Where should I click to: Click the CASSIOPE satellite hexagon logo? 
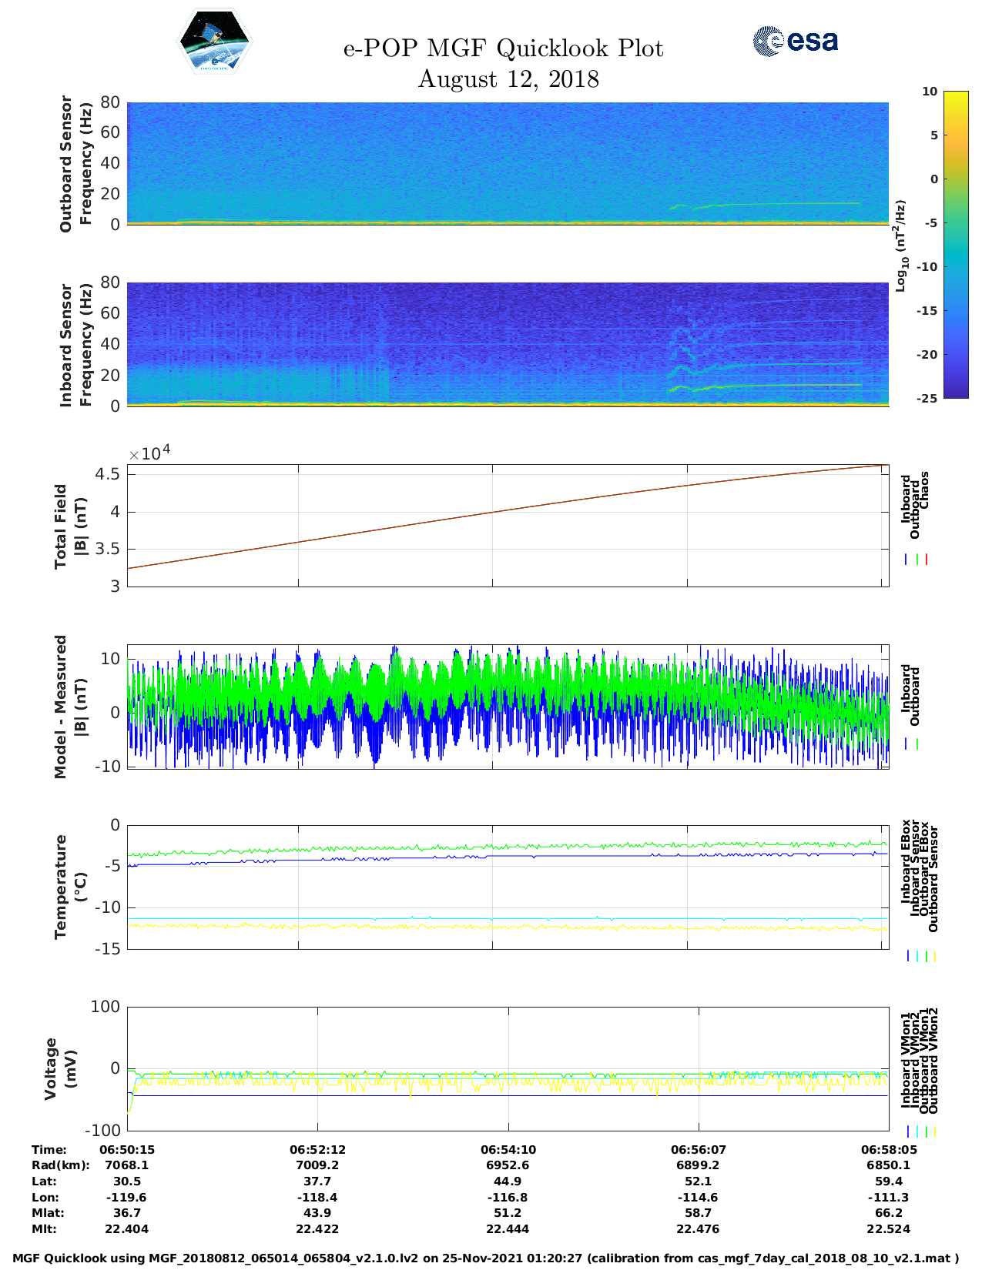tap(214, 42)
